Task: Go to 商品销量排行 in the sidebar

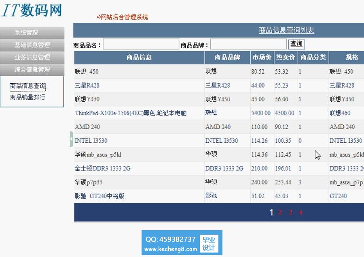Action: click(x=28, y=97)
